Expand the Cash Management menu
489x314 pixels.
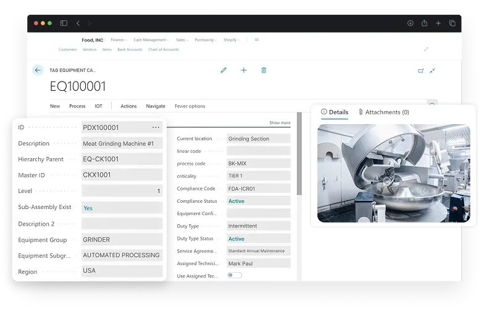pyautogui.click(x=151, y=40)
